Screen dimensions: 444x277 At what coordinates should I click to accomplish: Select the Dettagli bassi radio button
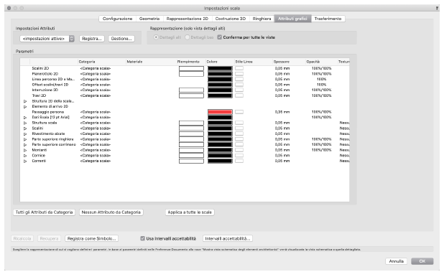coord(187,37)
